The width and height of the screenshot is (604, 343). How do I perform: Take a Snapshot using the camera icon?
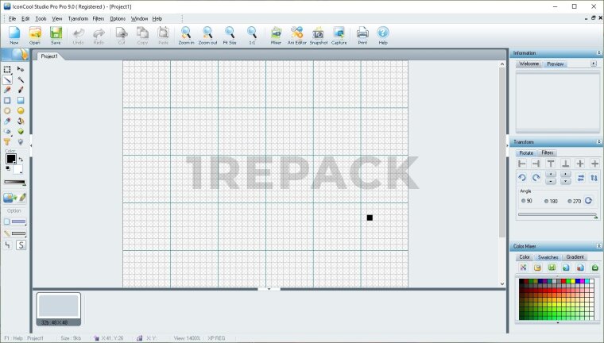point(318,35)
